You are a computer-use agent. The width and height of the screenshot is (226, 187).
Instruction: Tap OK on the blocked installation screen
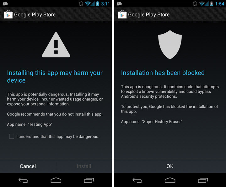coord(170,166)
